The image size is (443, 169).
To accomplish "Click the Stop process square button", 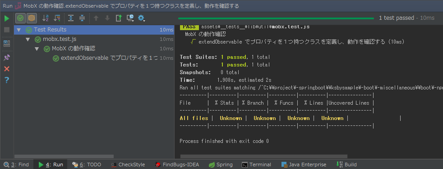I will pyautogui.click(x=7, y=30).
